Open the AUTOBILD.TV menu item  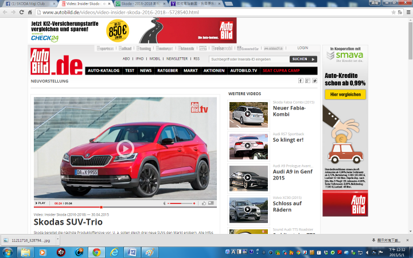point(244,71)
